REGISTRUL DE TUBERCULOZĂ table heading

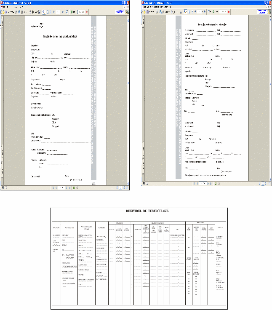pyautogui.click(x=147, y=211)
